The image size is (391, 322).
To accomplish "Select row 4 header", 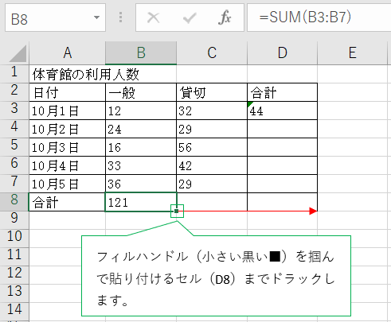I will pyautogui.click(x=14, y=129).
